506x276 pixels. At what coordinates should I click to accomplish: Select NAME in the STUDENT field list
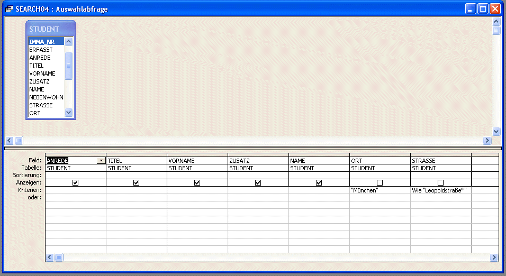[x=46, y=89]
